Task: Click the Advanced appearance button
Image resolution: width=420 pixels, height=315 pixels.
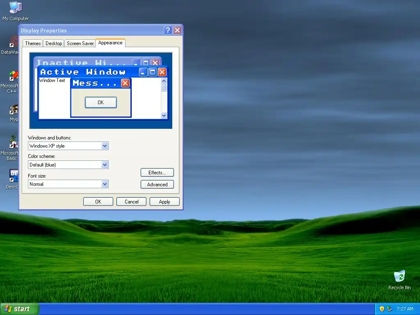Action: 157,184
